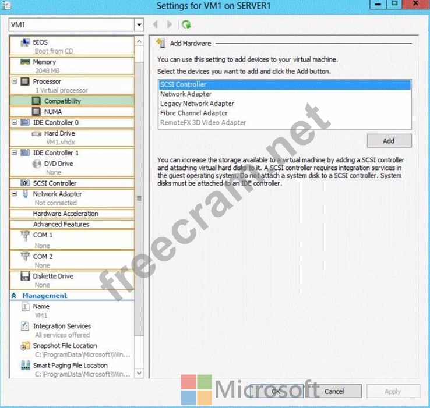The height and width of the screenshot is (408, 430).
Task: Click the SCSI Controller icon in tree
Action: tap(25, 183)
